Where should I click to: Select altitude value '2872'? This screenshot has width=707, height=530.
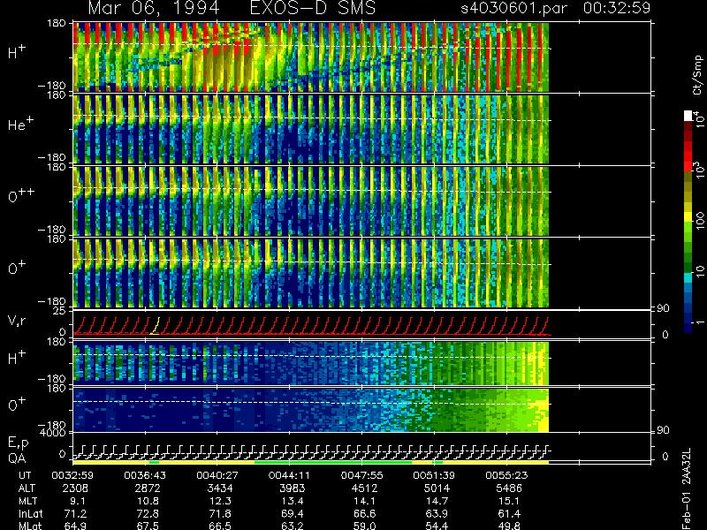pos(148,488)
